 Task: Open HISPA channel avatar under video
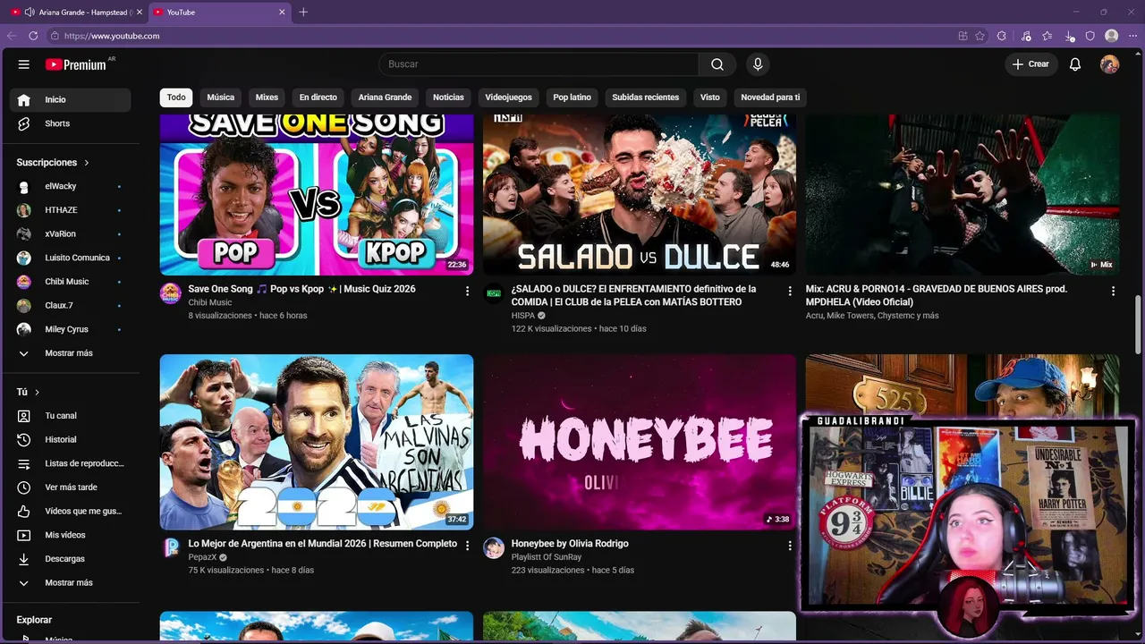494,293
